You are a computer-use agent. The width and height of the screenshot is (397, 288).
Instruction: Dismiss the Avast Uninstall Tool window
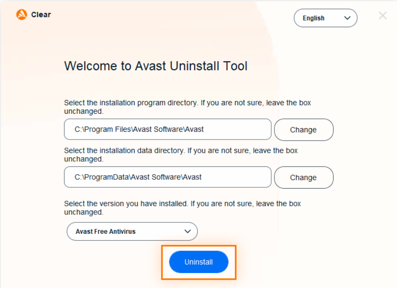pos(382,15)
